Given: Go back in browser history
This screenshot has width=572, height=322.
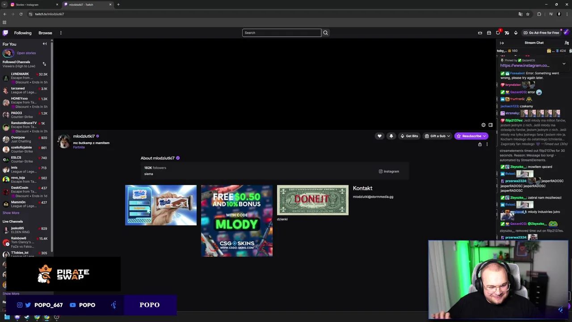Looking at the screenshot, I should coord(5,14).
